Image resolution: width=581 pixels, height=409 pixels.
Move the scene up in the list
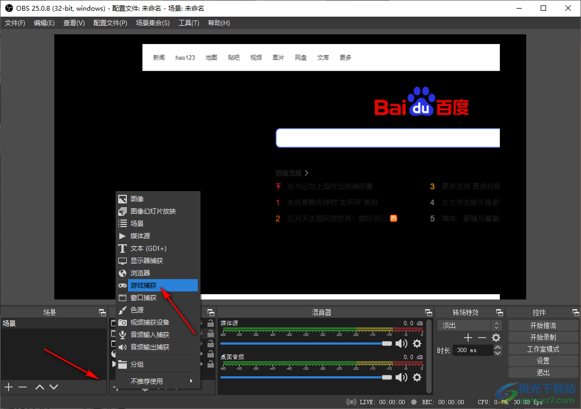[x=40, y=387]
